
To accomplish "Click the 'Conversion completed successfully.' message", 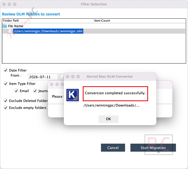I will tap(115, 93).
